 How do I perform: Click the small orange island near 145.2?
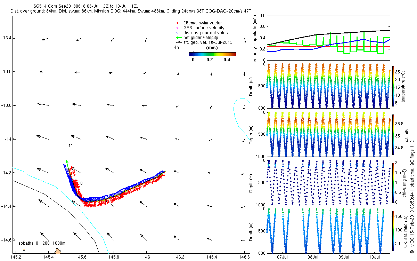[x=24, y=250]
